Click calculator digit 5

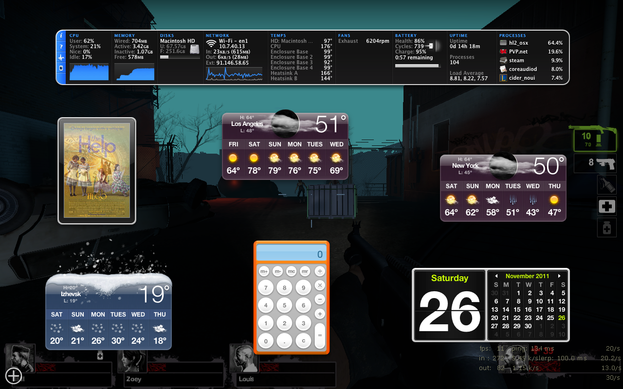[284, 306]
